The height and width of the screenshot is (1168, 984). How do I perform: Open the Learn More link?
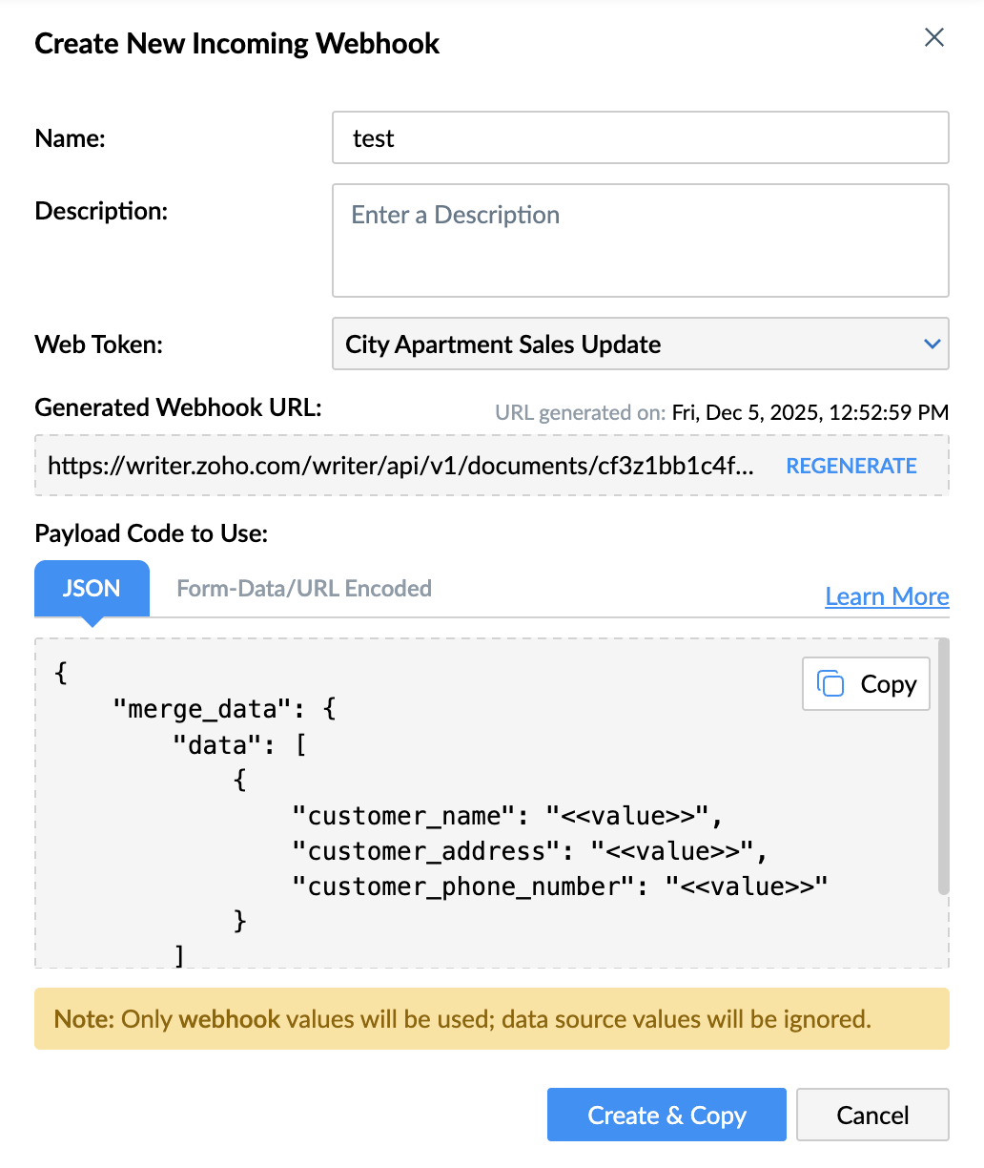pyautogui.click(x=887, y=596)
